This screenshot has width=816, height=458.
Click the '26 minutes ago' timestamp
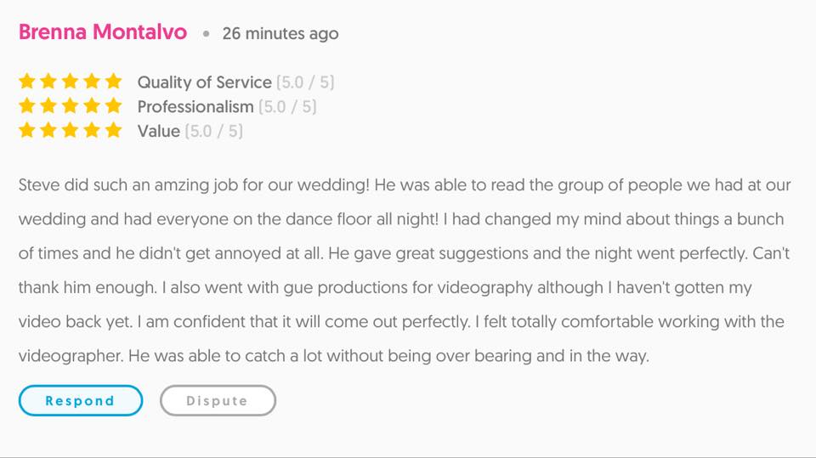click(x=280, y=34)
